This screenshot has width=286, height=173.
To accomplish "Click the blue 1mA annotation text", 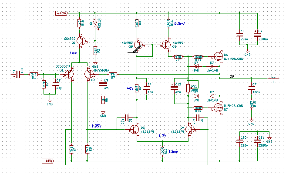I will 73,53.
